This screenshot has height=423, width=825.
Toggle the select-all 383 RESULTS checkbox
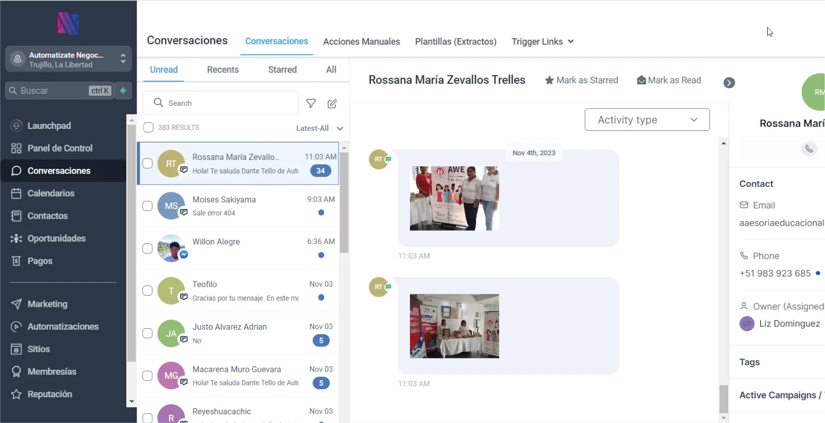(x=148, y=127)
